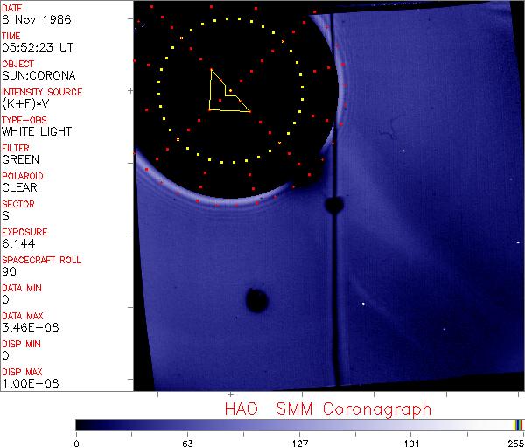This screenshot has width=525, height=448.
Task: Click the yellow triangle marker inside the occulting disk
Action: pyautogui.click(x=224, y=94)
